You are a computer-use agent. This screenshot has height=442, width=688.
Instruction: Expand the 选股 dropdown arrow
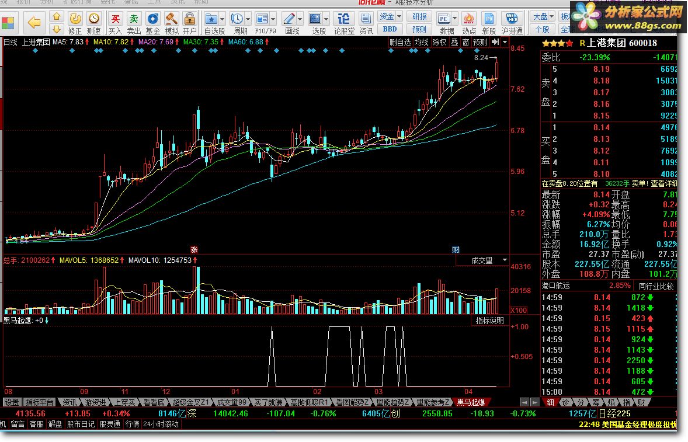pos(326,19)
